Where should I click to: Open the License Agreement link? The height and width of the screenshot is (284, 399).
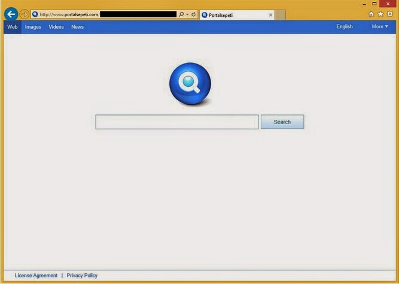pos(36,276)
